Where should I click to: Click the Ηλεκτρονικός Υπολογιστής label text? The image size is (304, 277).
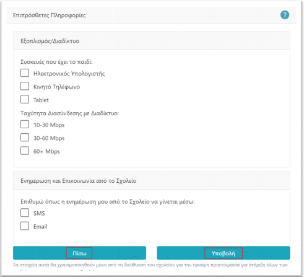click(x=69, y=74)
